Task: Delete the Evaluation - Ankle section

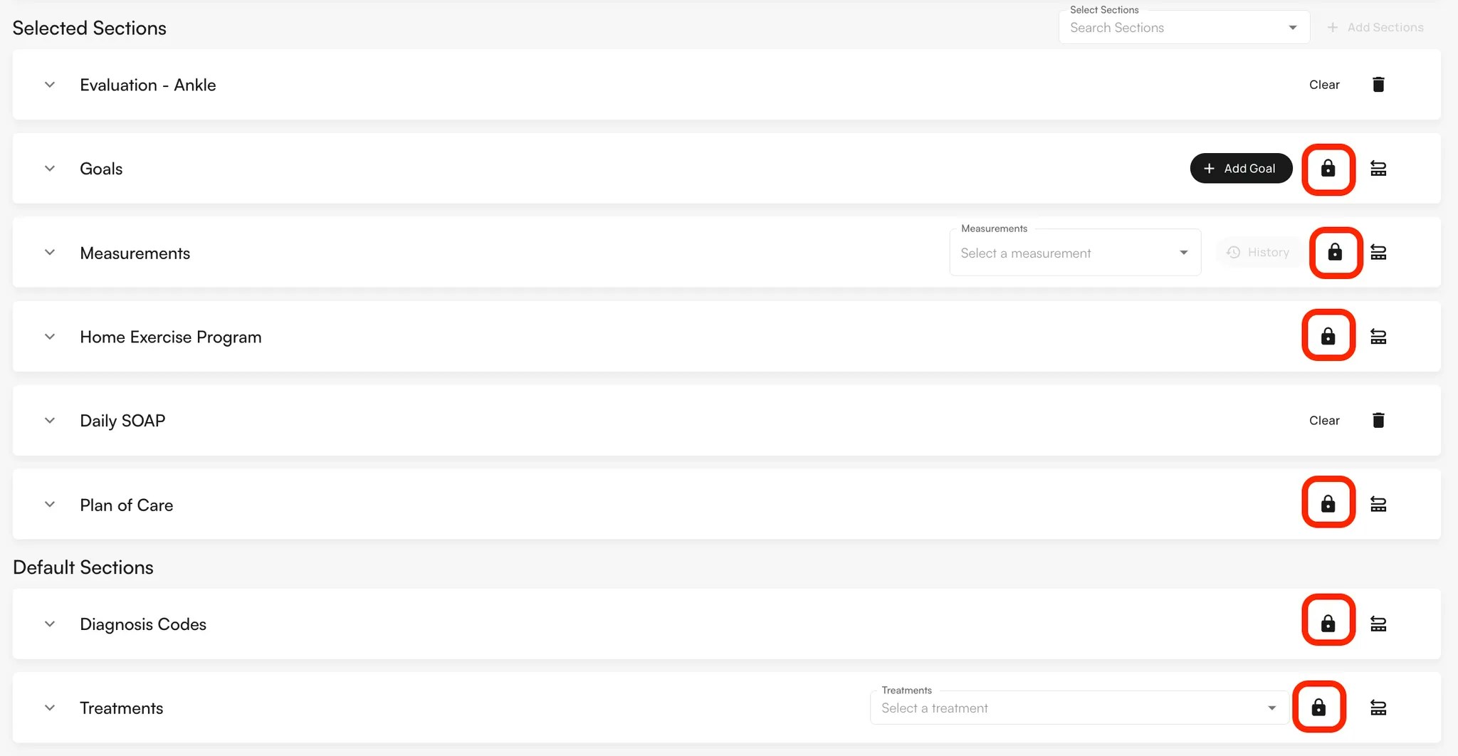Action: click(1378, 84)
